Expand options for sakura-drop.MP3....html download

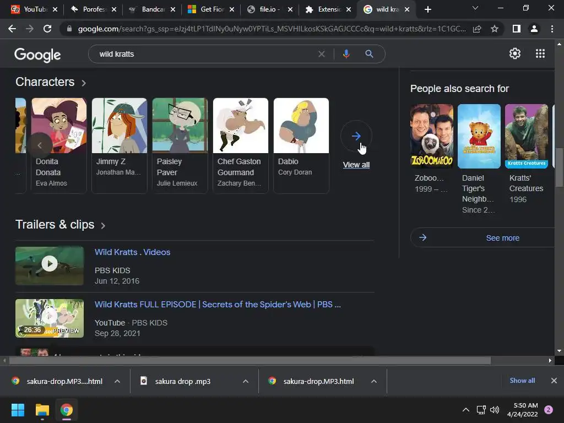(117, 381)
